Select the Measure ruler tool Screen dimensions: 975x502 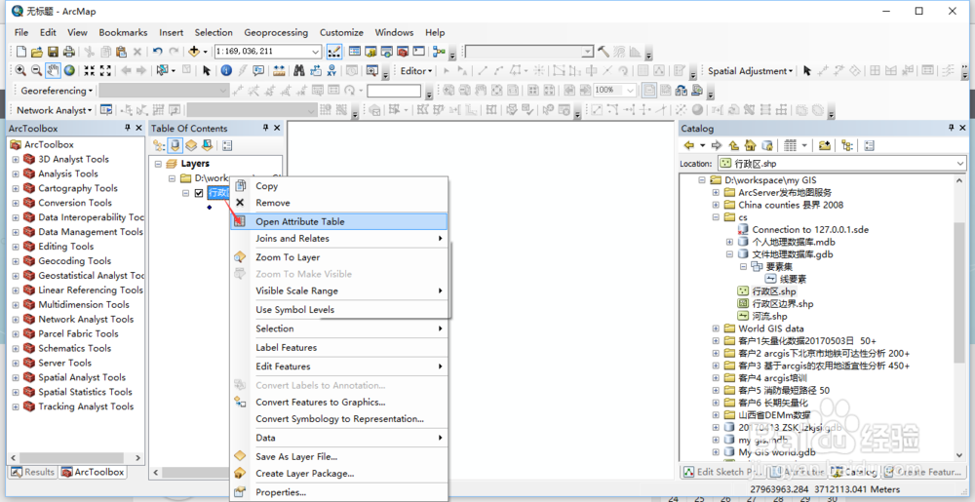pos(279,71)
